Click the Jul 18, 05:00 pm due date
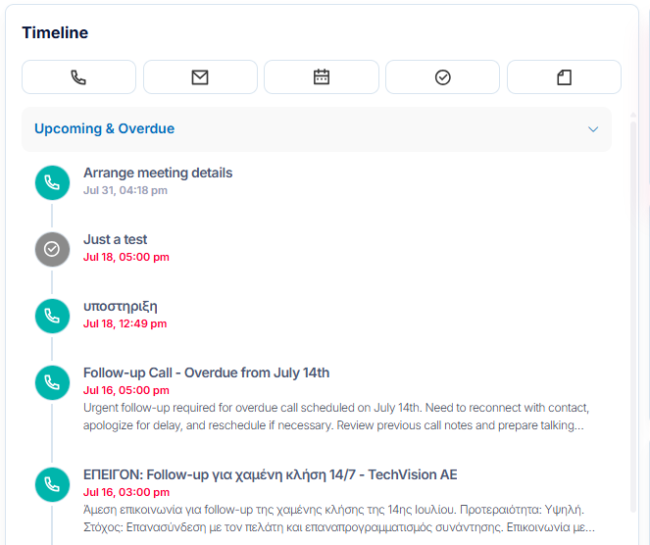This screenshot has height=545, width=650. (126, 257)
